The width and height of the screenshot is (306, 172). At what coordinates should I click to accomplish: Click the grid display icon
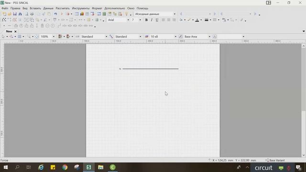[20, 37]
